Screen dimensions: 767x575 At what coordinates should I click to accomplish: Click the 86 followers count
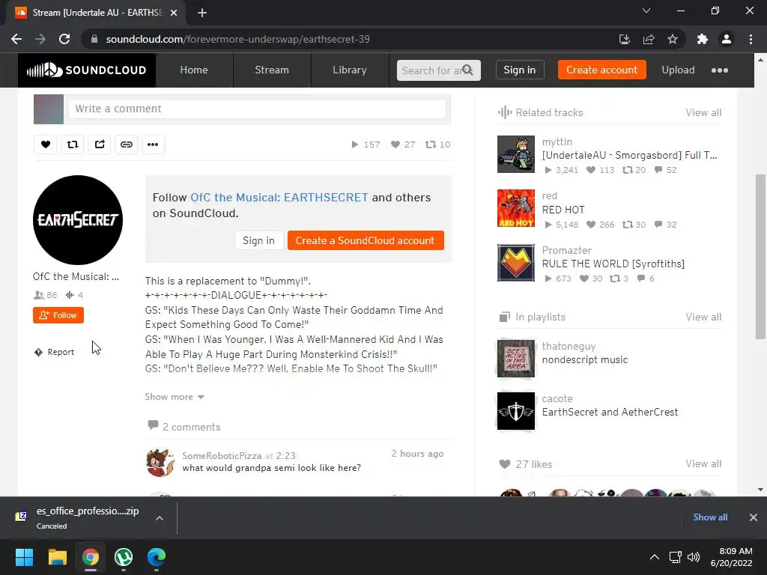click(x=46, y=295)
